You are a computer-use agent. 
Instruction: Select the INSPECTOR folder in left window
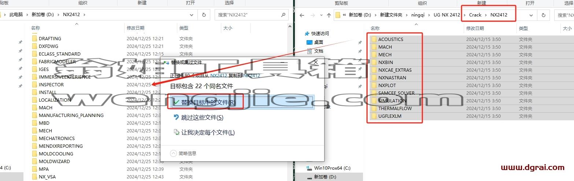[51, 84]
